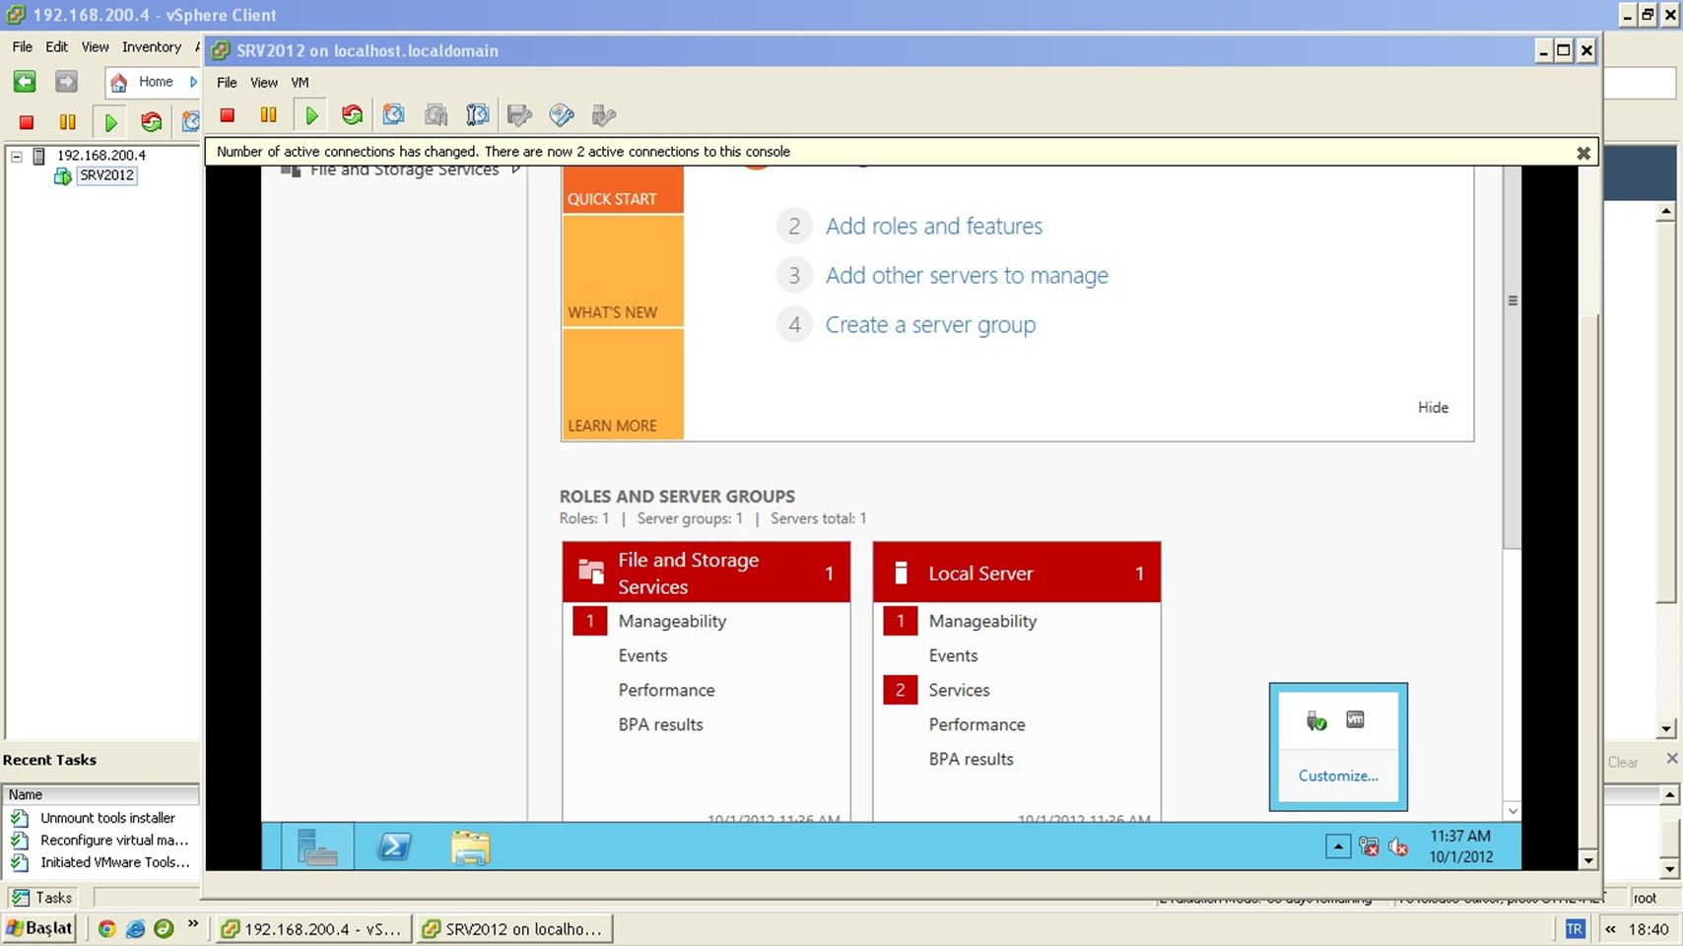Viewport: 1683px width, 946px height.
Task: Select SRV2012 in inventory tree
Action: (x=106, y=175)
